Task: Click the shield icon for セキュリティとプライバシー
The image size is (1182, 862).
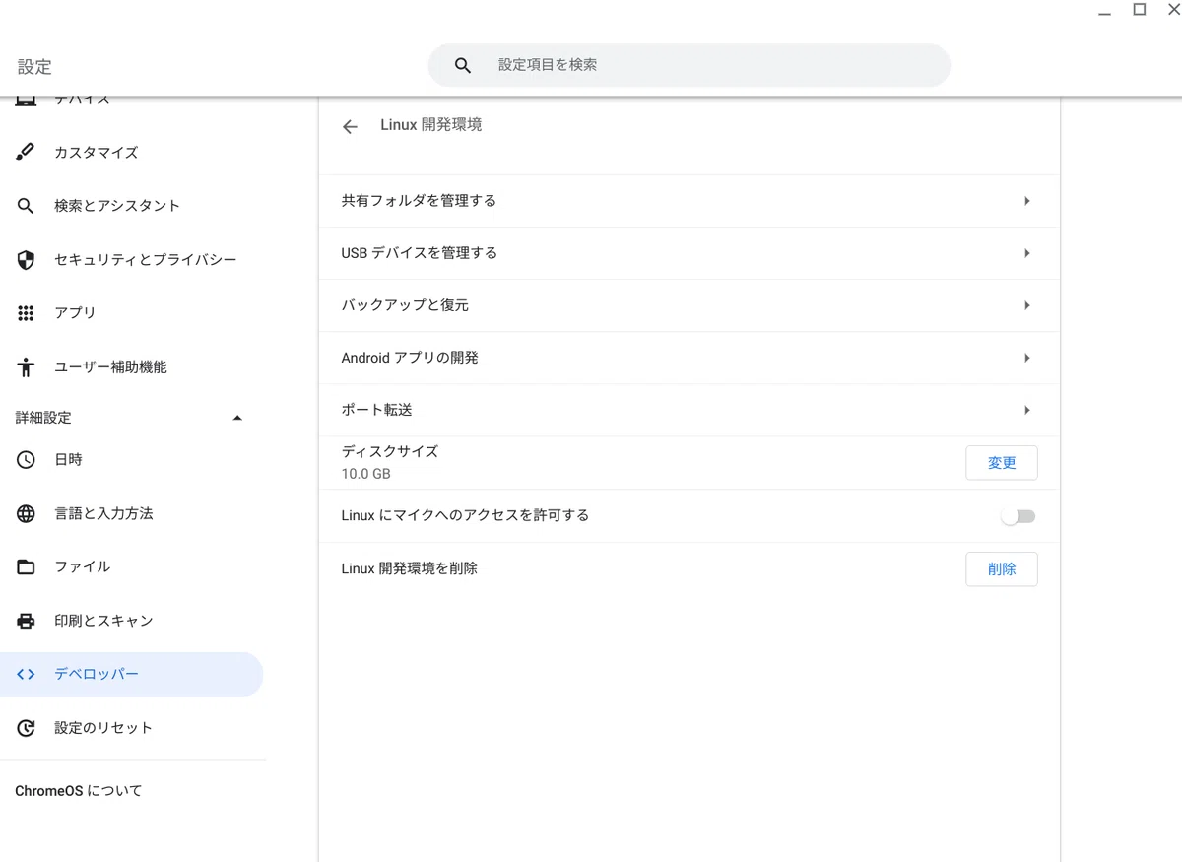Action: tap(26, 260)
